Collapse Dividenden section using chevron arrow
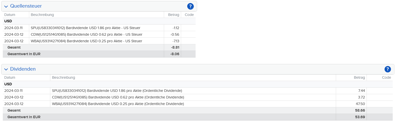 (6, 69)
